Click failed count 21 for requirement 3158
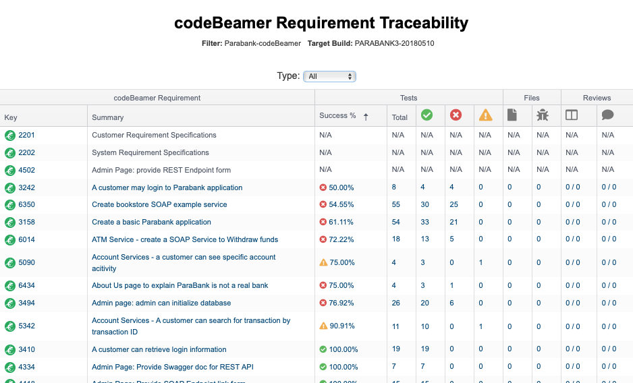Viewport: 633px width, 383px height. tap(454, 222)
